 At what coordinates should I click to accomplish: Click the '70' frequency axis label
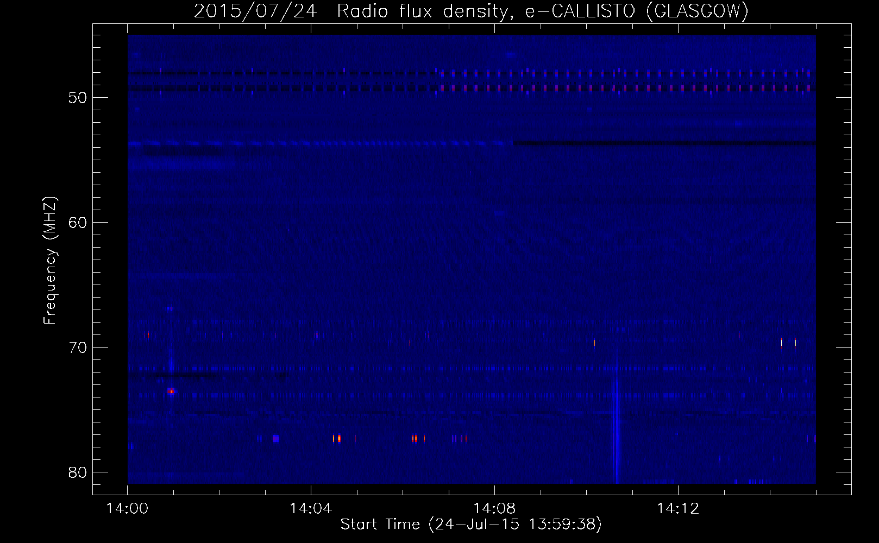tap(78, 348)
